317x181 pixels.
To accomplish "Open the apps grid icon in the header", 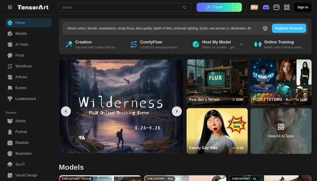I will (287, 7).
